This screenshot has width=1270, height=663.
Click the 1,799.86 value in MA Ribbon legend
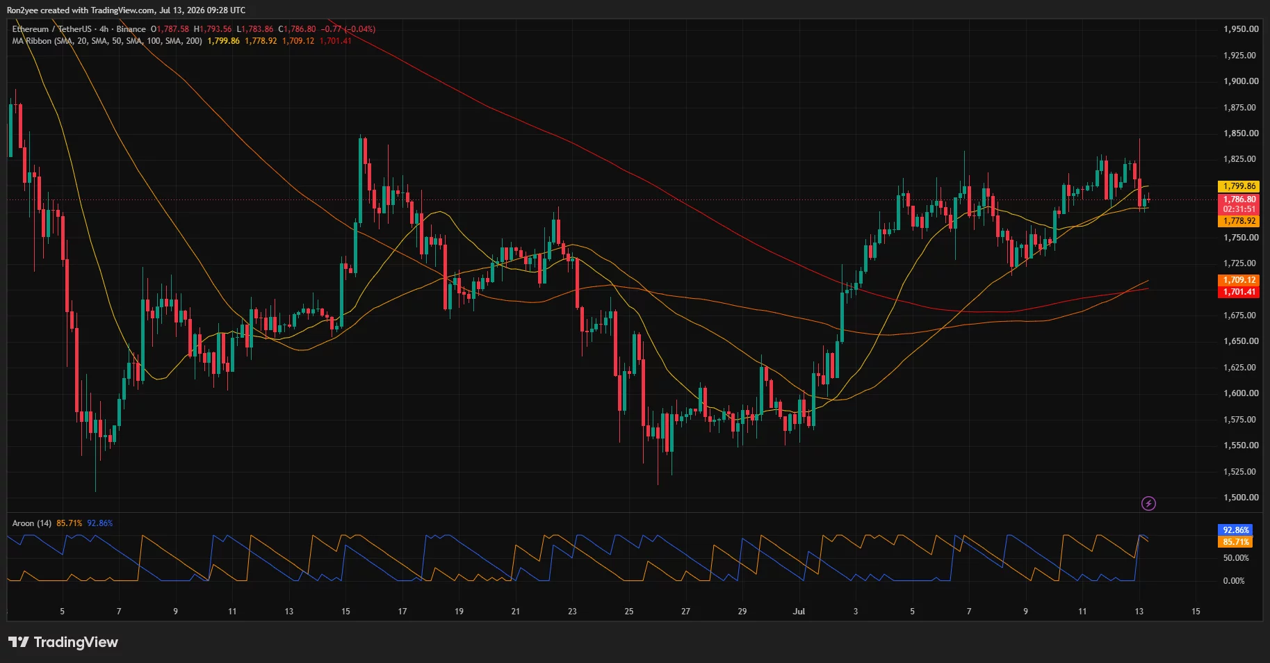point(223,41)
